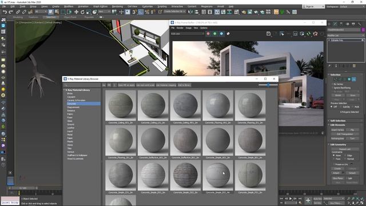Select Constraints Face radio button
This screenshot has height=206, width=366.
click(x=334, y=159)
